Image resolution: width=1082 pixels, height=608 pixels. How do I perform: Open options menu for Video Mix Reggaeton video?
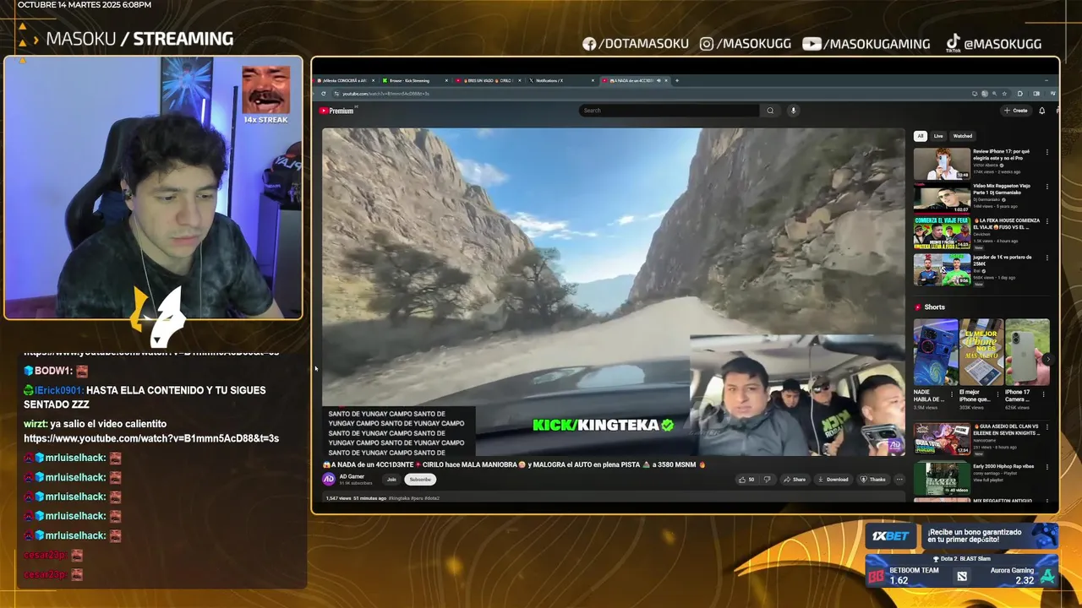coord(1047,187)
